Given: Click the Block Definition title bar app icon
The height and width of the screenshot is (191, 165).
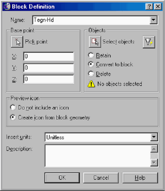Looking at the screenshot, I should point(7,7).
